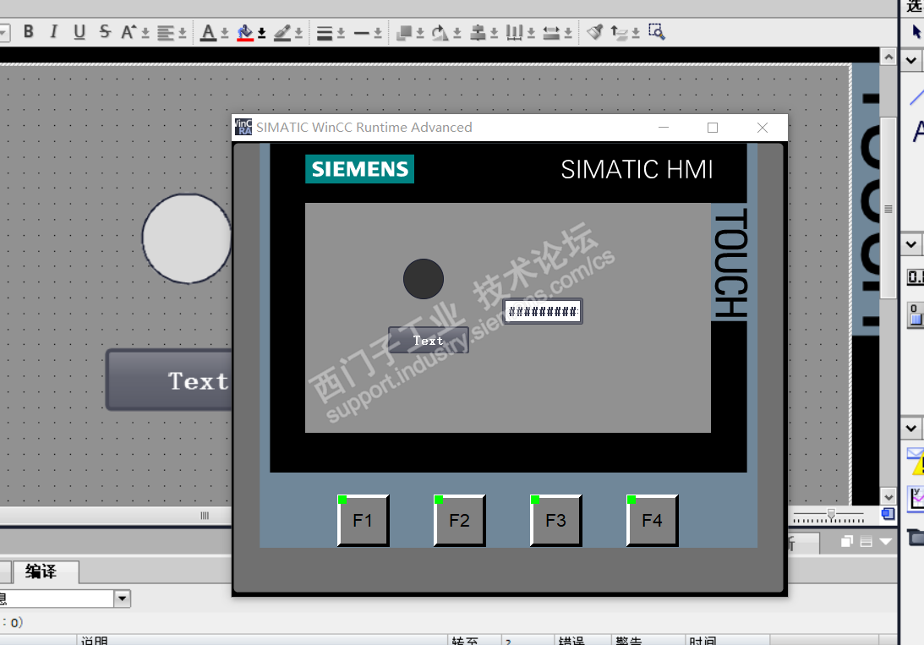The width and height of the screenshot is (924, 645).
Task: Click the zoom selection magnifier icon
Action: click(657, 31)
